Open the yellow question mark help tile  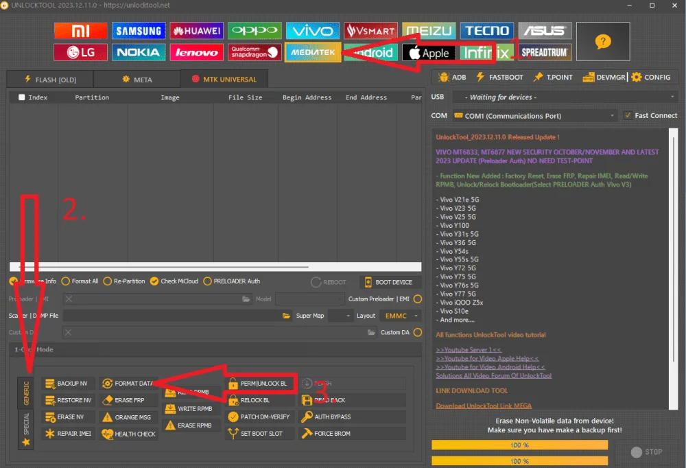[603, 42]
